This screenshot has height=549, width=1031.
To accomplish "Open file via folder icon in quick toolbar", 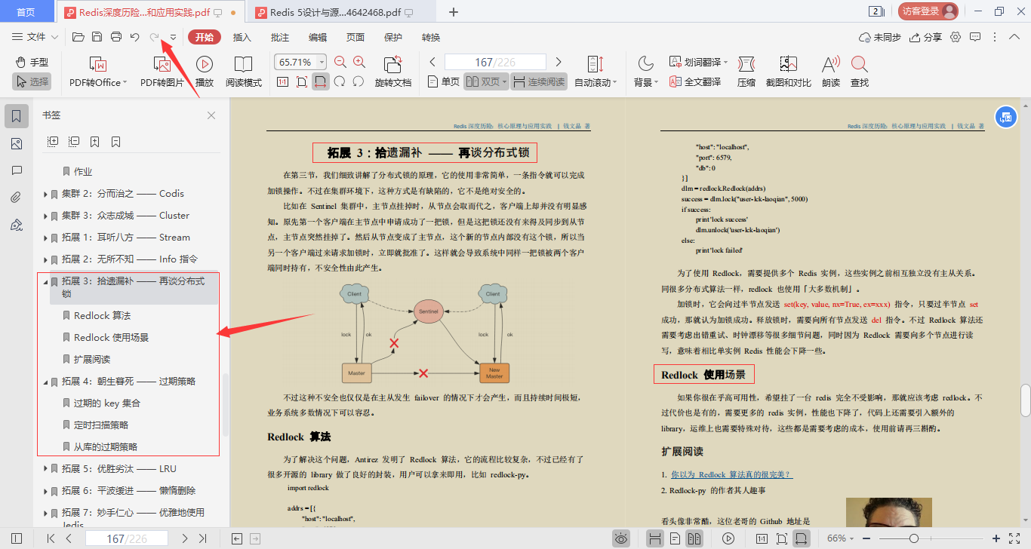I will [78, 37].
